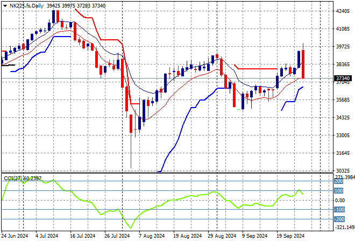The width and height of the screenshot is (355, 242).
Task: Click the 4 Jul 2024 date label
Action: point(47,236)
